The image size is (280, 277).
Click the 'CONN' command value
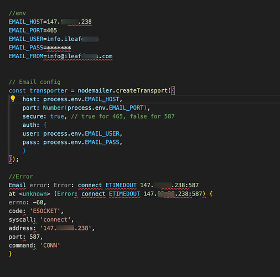50,245
